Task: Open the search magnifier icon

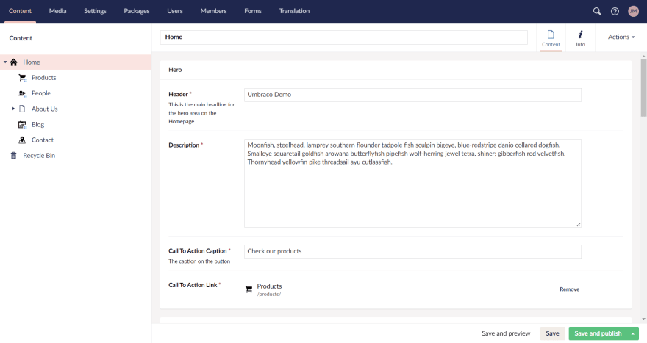Action: pos(597,11)
